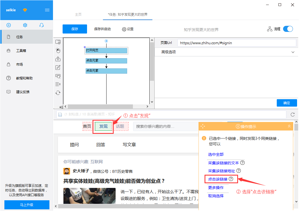The image size is (299, 211).
Task: Click the blue 确定 button
Action: pos(287,103)
